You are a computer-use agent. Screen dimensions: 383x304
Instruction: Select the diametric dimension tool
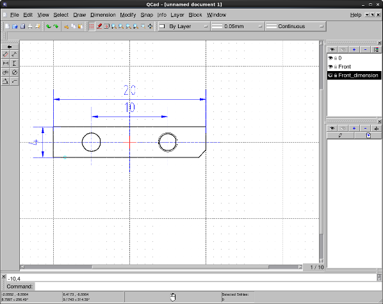[x=15, y=72]
